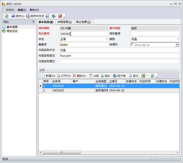Click the red X close icon in toolbar

point(60,16)
